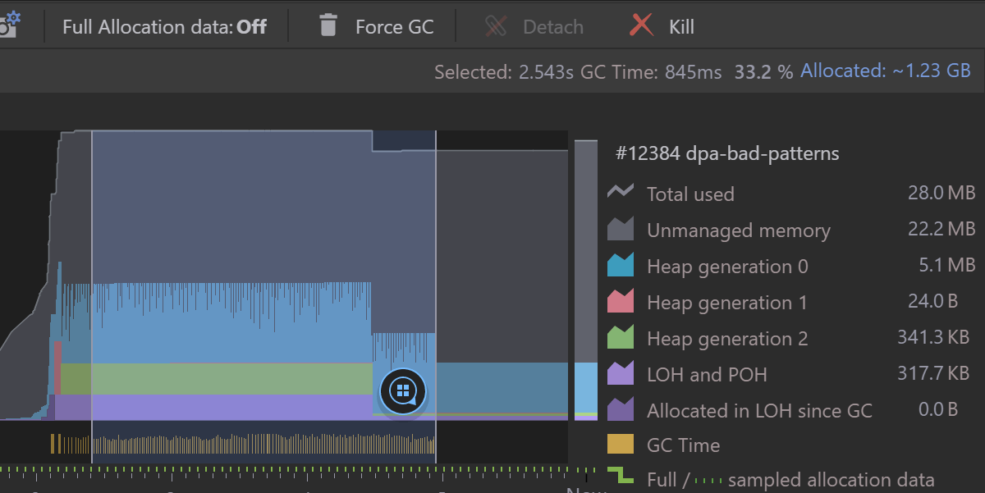Click the memory overview strip right of chart

(x=584, y=279)
